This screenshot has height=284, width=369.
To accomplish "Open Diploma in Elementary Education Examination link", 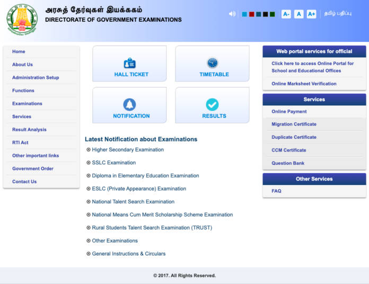I will (x=145, y=175).
